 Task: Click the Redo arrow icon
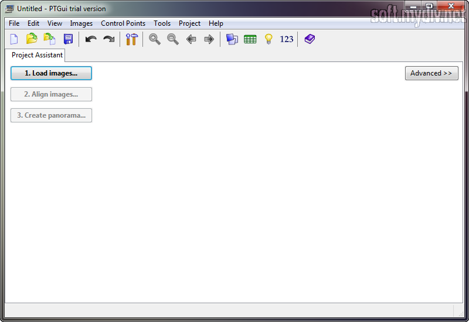click(109, 39)
